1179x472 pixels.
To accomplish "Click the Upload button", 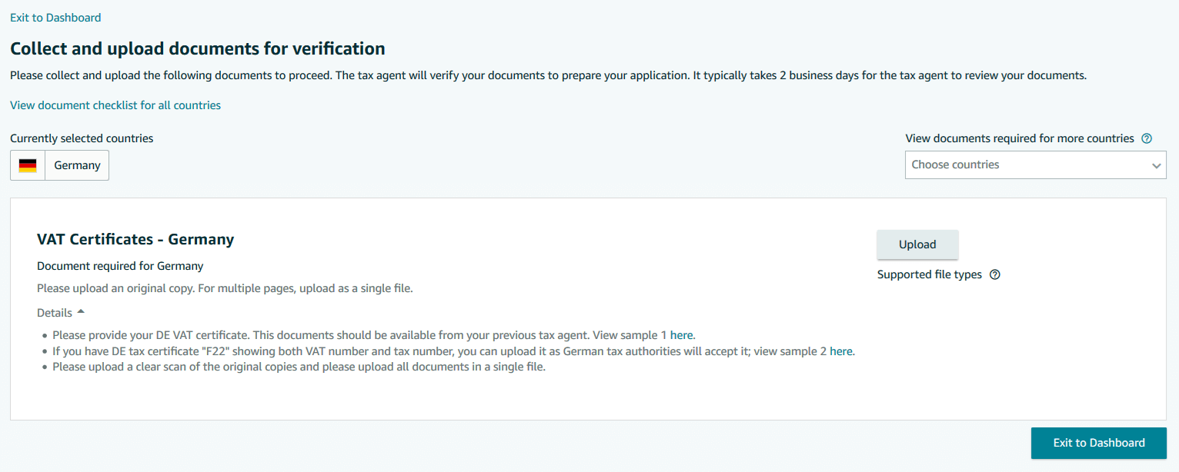I will click(917, 244).
